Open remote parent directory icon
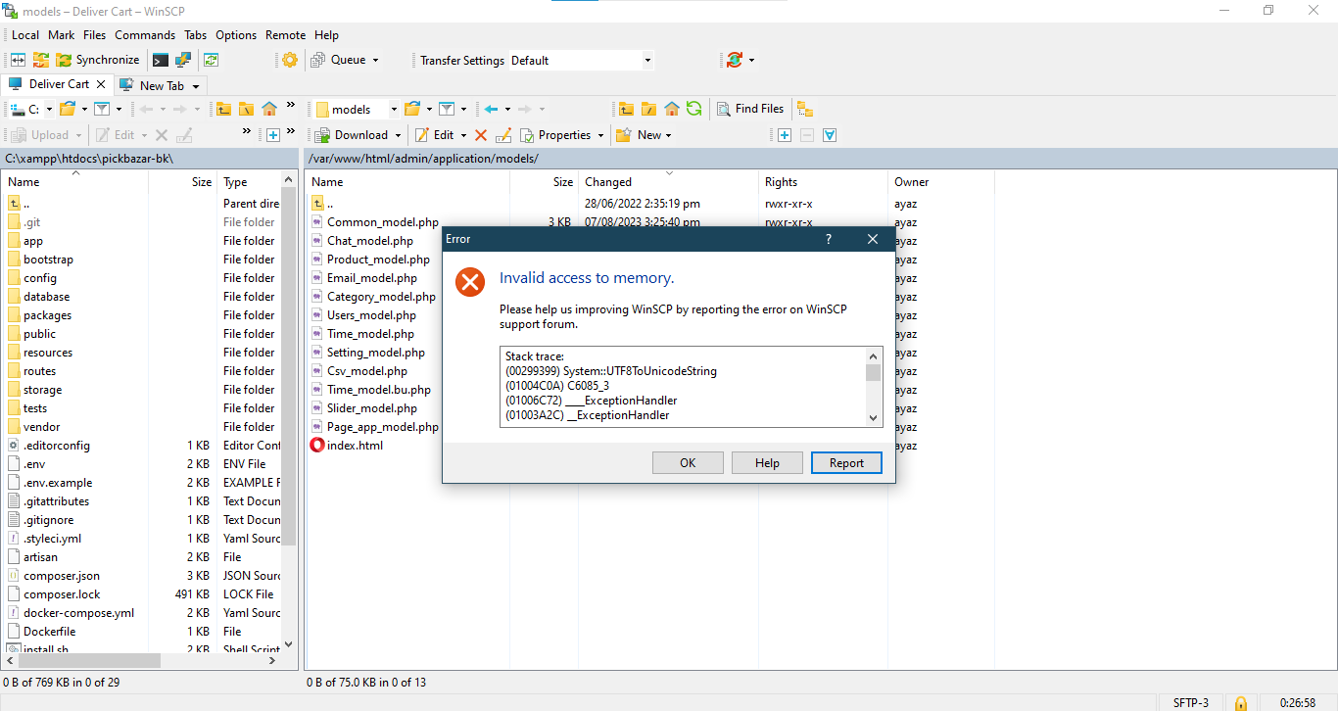 tap(625, 108)
